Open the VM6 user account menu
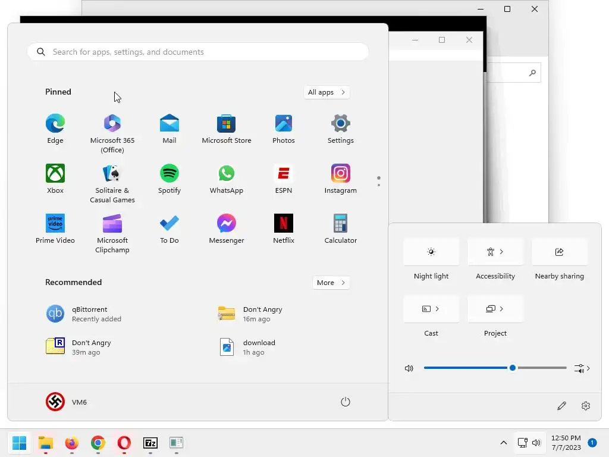The image size is (609, 457). point(67,402)
